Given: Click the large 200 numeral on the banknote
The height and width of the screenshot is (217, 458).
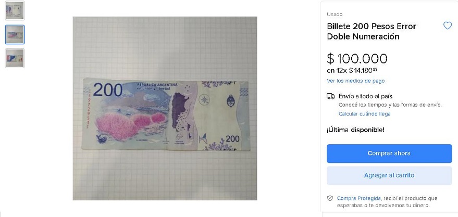Looking at the screenshot, I should coord(108,90).
